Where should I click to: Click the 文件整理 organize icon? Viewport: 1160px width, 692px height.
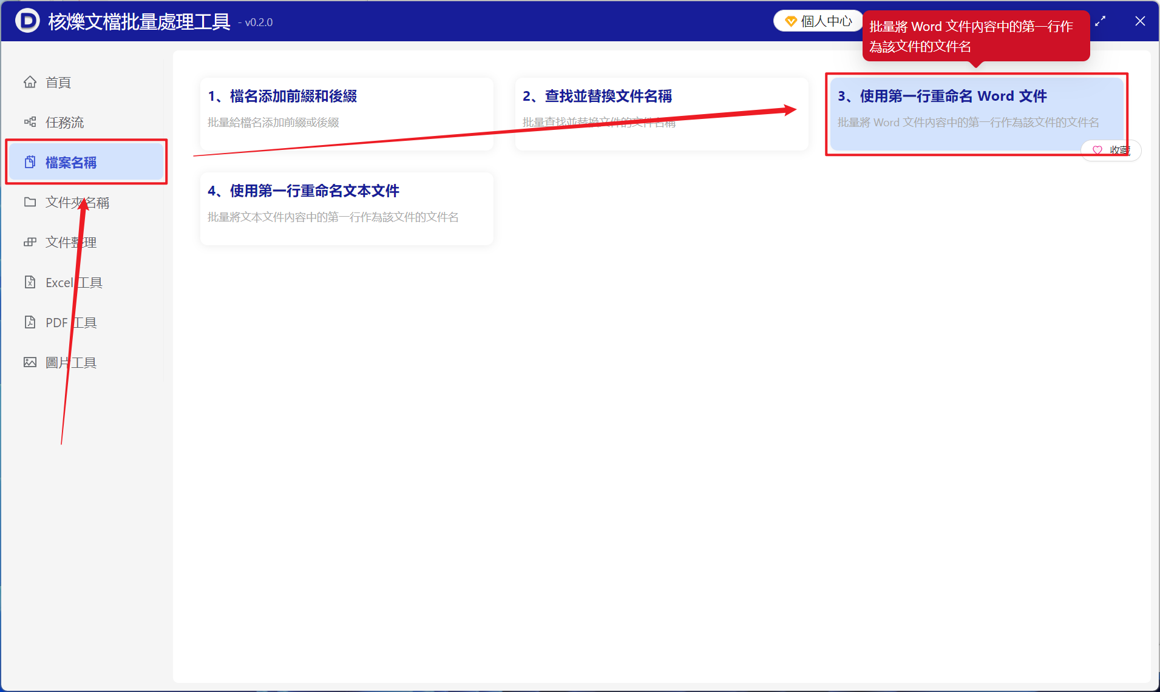(30, 242)
